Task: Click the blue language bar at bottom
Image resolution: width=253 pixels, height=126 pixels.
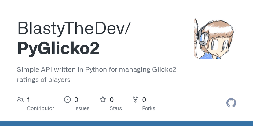Action: point(127,124)
